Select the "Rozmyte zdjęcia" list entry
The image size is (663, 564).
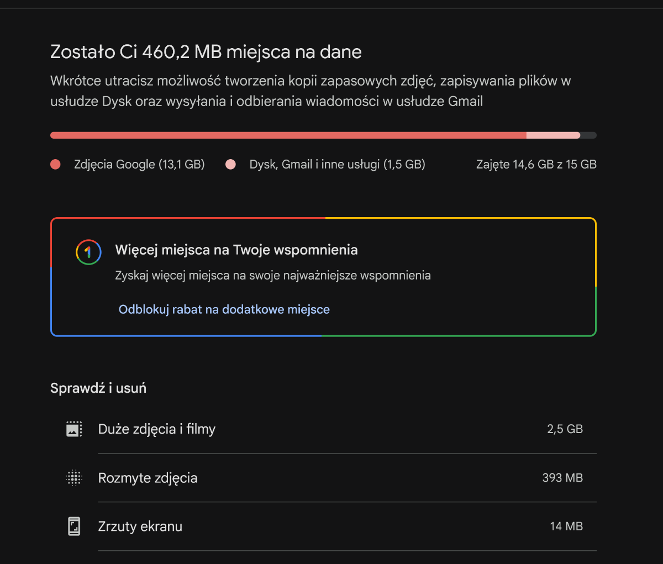click(x=148, y=478)
